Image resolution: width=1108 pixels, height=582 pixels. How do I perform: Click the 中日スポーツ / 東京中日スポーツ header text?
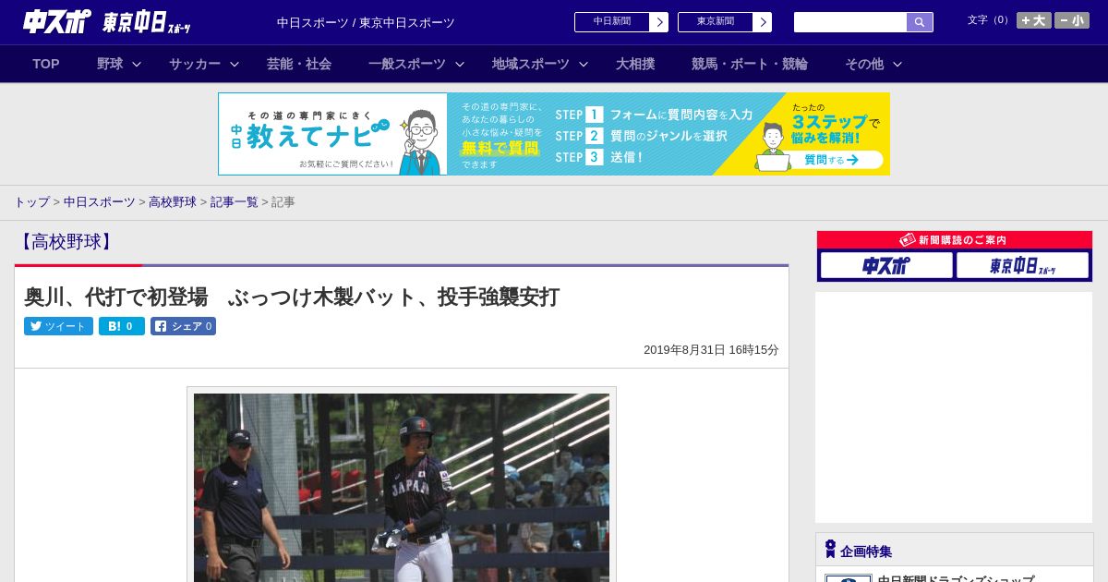(366, 22)
